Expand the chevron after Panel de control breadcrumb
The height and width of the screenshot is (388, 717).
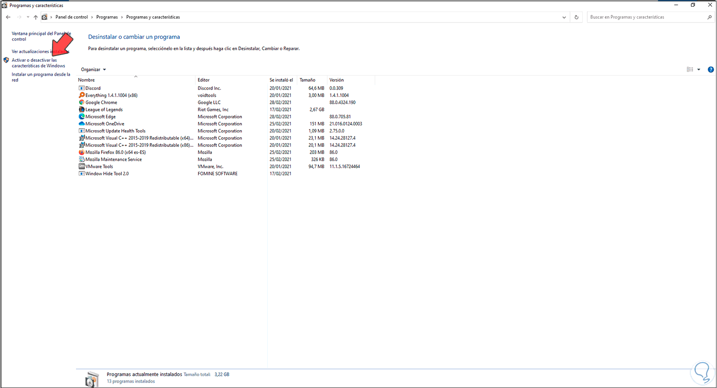tap(92, 17)
